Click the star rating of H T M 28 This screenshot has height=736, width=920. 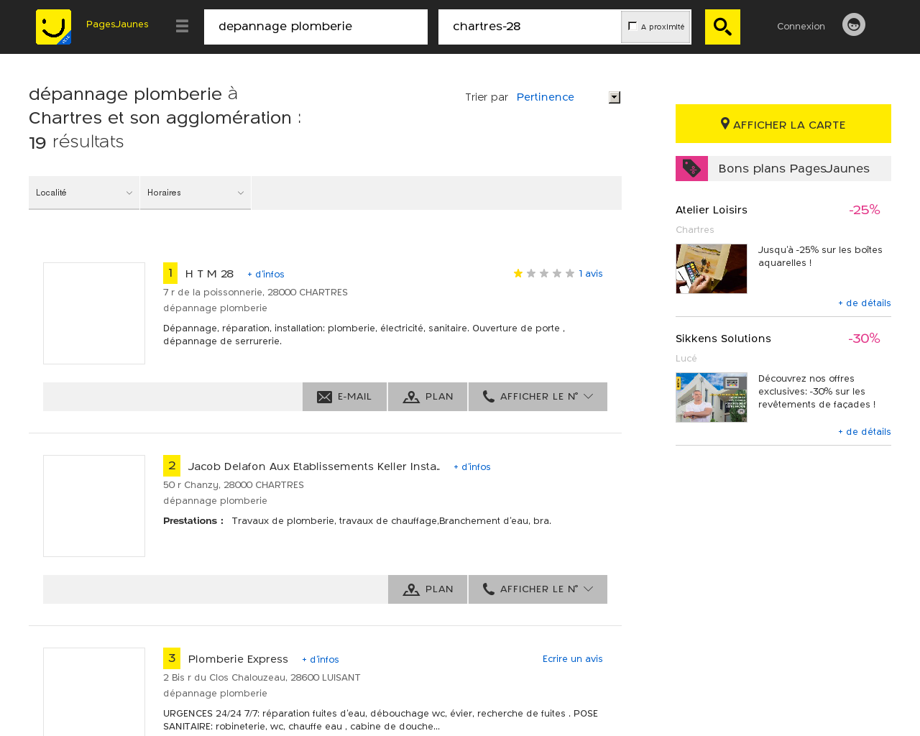[544, 273]
